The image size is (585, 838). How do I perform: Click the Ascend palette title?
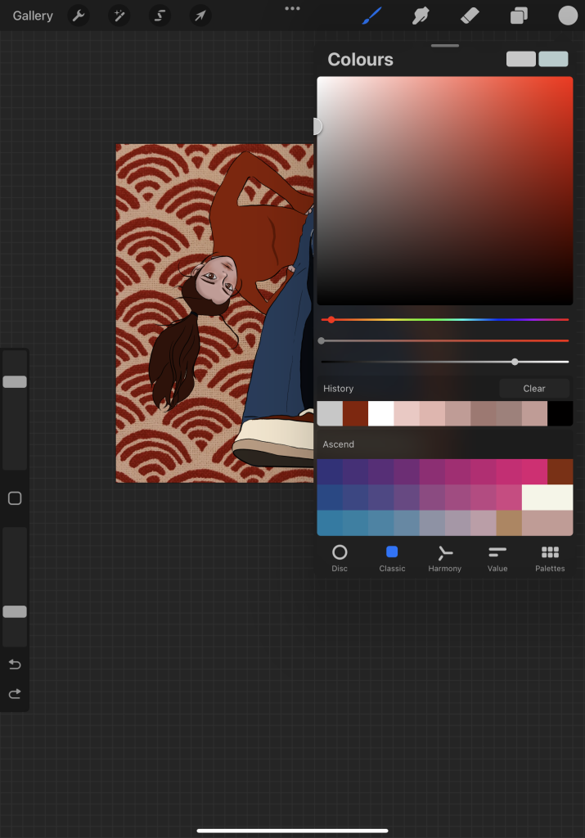(338, 444)
